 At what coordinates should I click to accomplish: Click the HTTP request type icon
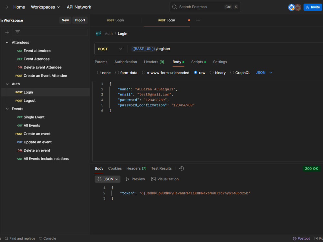click(x=99, y=34)
